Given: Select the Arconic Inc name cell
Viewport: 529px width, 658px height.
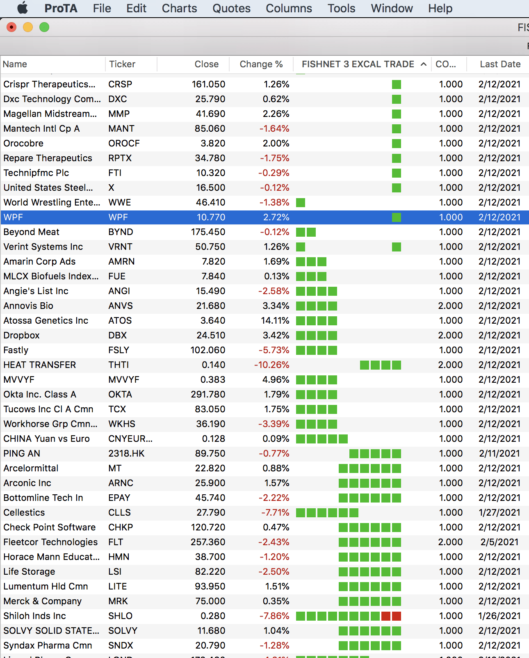Looking at the screenshot, I should coord(27,483).
